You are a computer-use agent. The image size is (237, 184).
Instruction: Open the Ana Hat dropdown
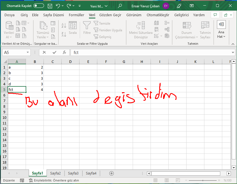[221, 30]
